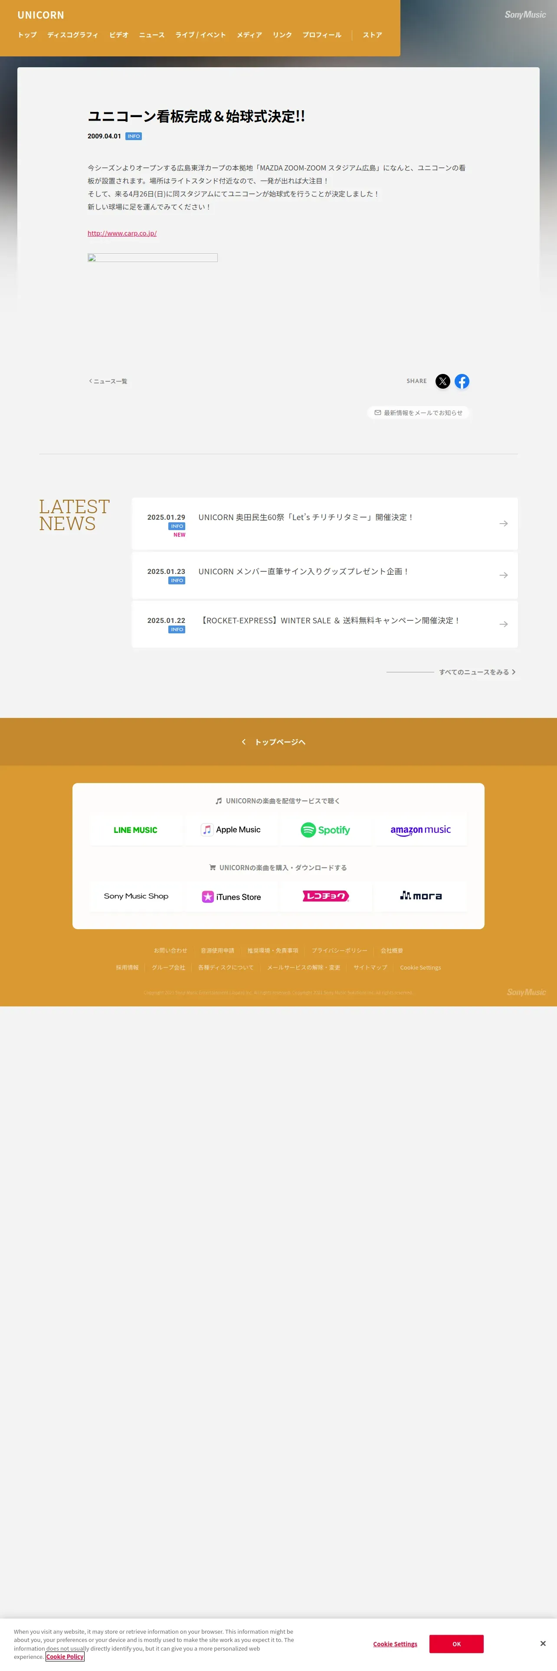Viewport: 557px width, 1671px height.
Task: Open the 直筆サイン入りグッズプレゼント企画 news item
Action: pos(324,575)
